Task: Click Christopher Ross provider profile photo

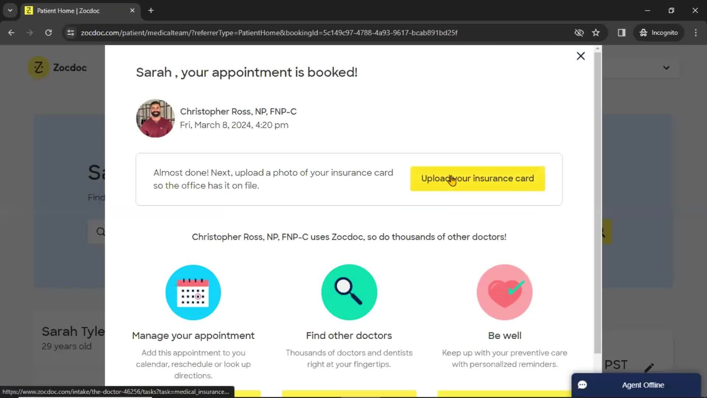Action: pos(154,118)
